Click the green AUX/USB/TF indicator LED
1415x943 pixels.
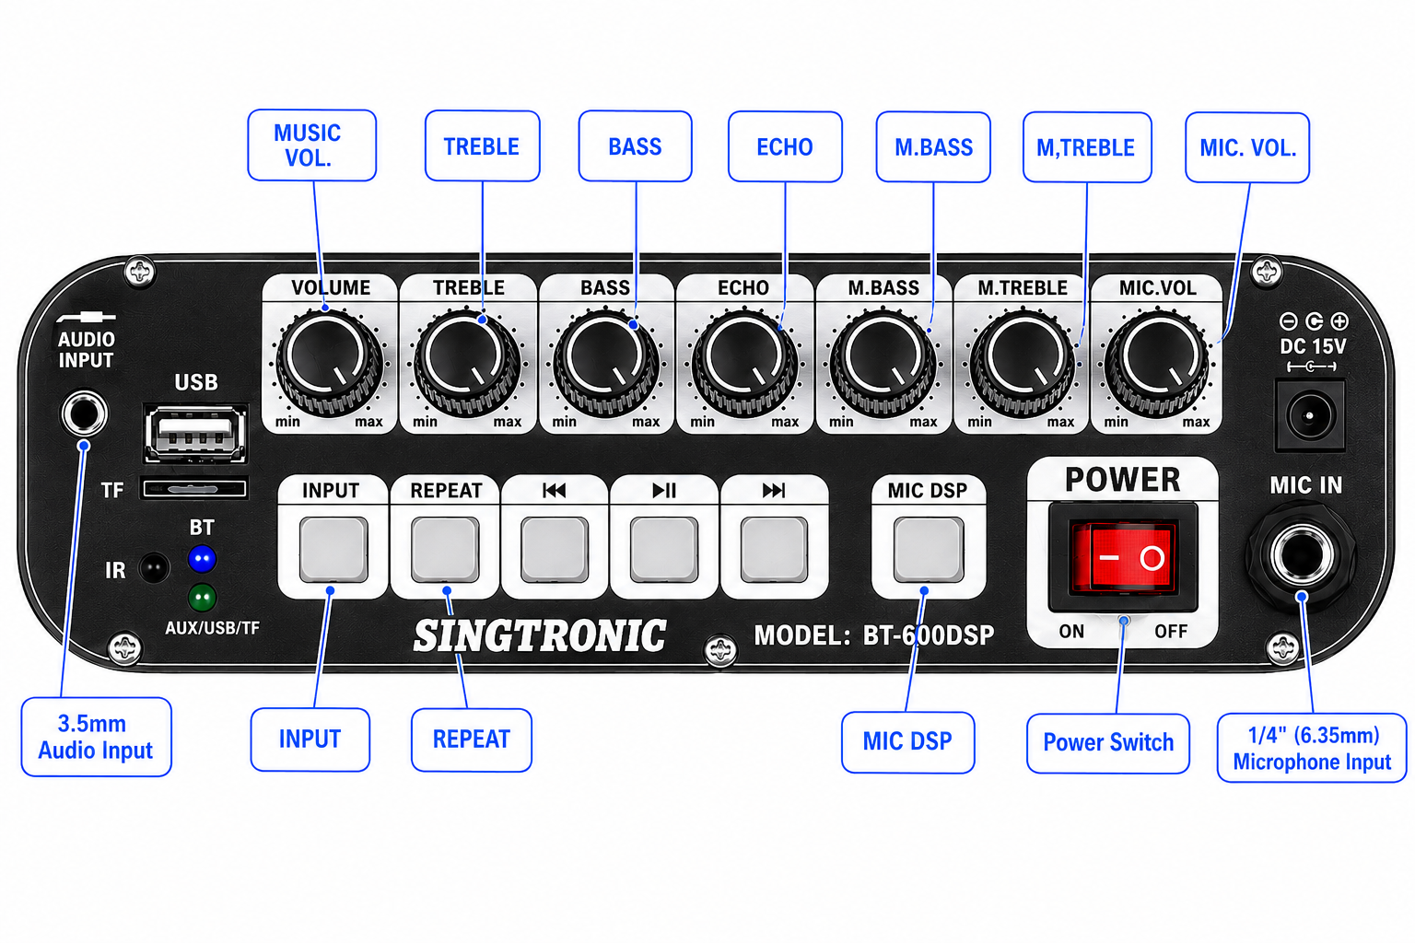tap(202, 598)
